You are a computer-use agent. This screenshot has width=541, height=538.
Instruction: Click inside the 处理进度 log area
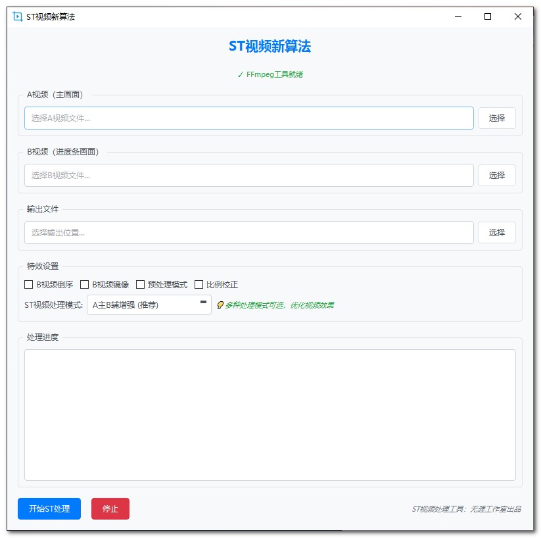[x=270, y=415]
